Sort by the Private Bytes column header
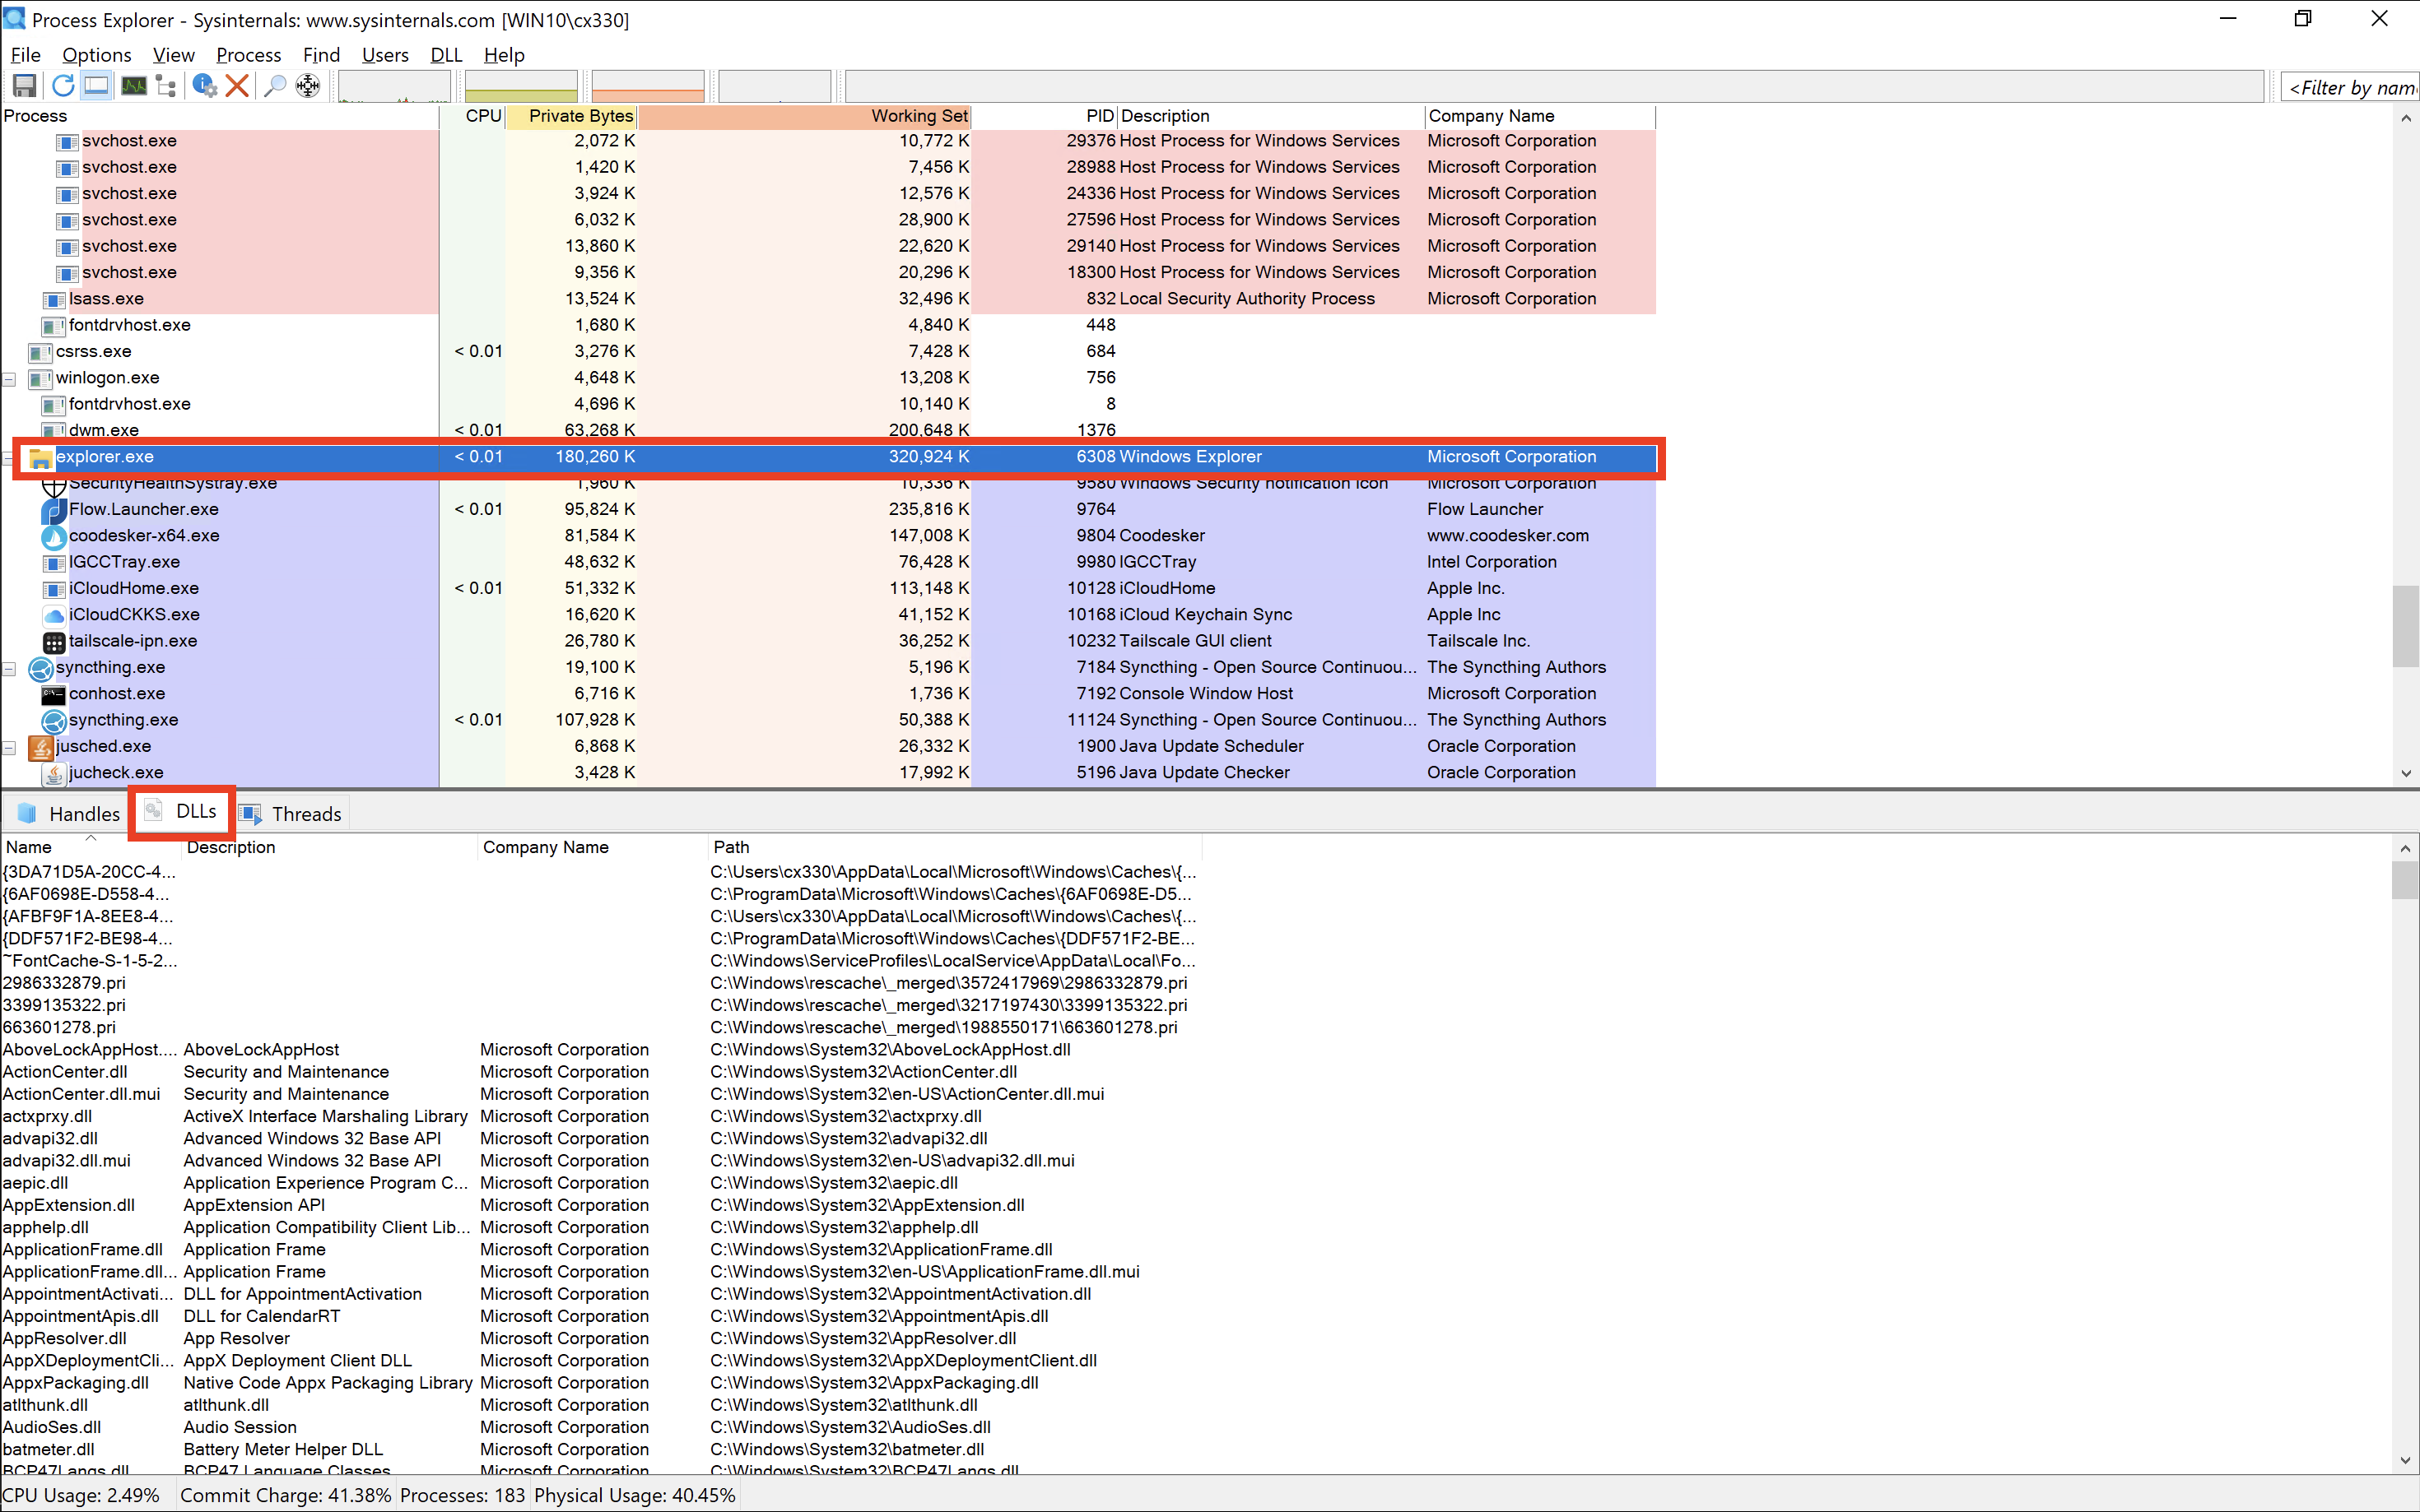 point(571,116)
